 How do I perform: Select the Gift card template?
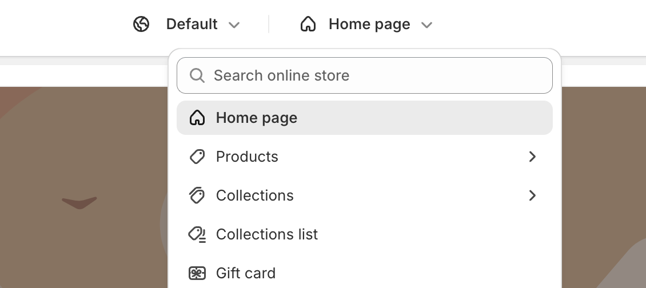[x=365, y=273]
